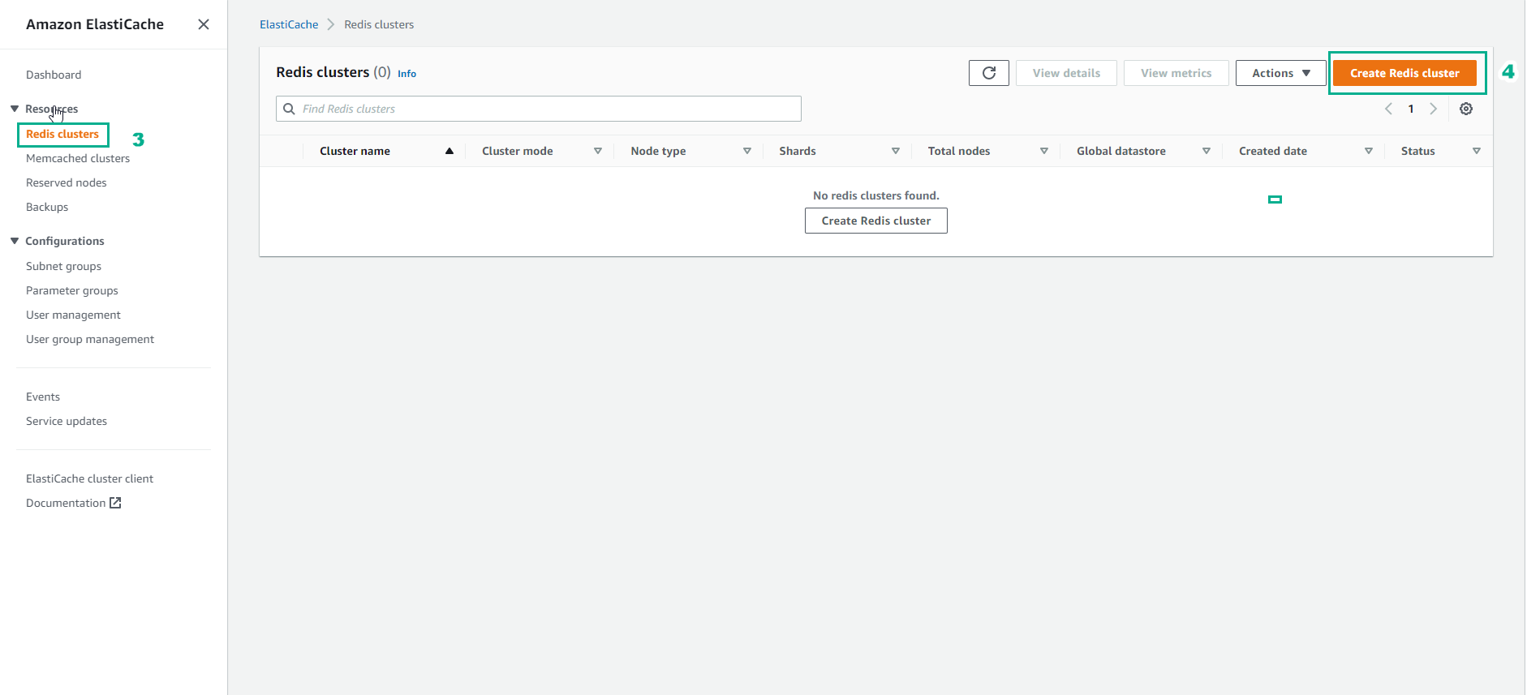
Task: Click the View metrics button
Action: (1176, 73)
